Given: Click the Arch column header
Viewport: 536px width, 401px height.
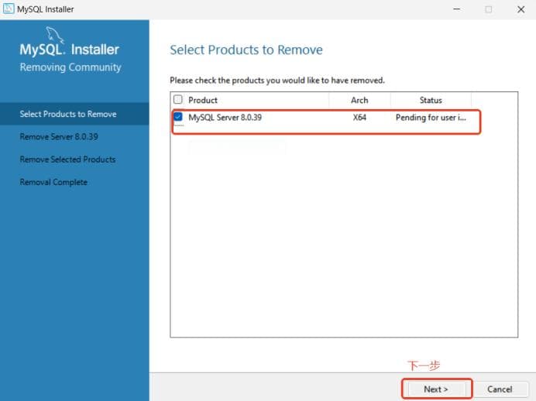Looking at the screenshot, I should click(359, 100).
